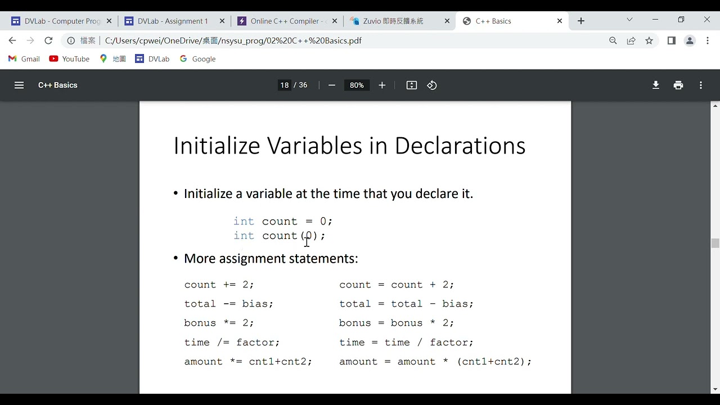Screen dimensions: 720x405
Task: Bookmark this page with the star
Action: (x=649, y=40)
